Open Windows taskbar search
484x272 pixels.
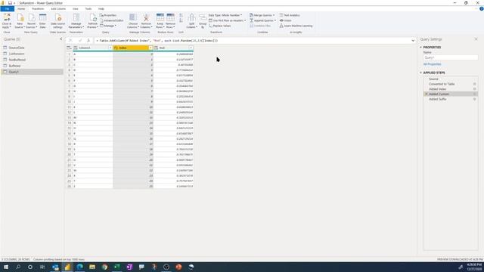coord(18,267)
